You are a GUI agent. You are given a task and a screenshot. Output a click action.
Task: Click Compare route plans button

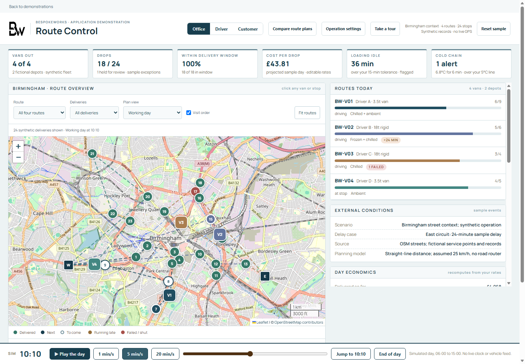(x=292, y=29)
